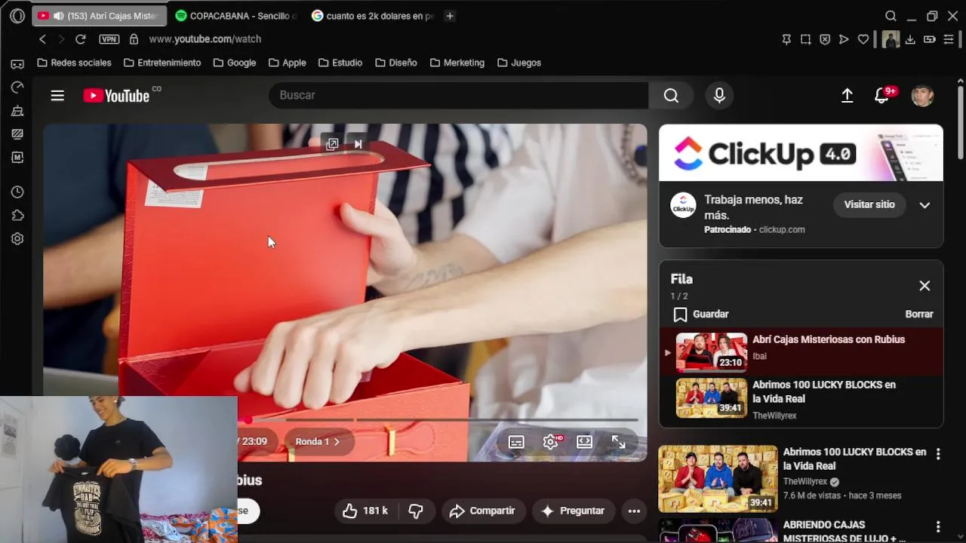The width and height of the screenshot is (966, 543).
Task: Switch to the cuanto es 2k dolares tab
Action: (x=372, y=16)
